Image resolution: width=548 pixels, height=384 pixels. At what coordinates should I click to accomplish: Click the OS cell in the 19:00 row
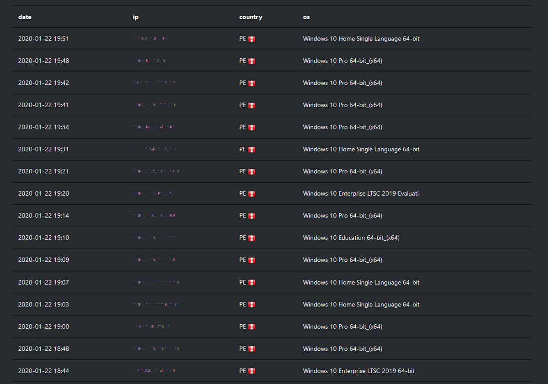(x=342, y=327)
